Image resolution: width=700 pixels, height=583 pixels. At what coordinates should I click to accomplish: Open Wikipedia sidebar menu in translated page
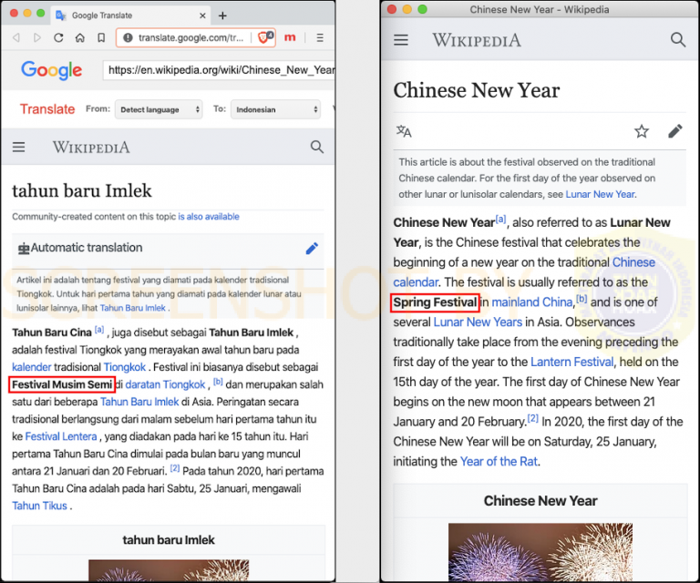point(19,148)
